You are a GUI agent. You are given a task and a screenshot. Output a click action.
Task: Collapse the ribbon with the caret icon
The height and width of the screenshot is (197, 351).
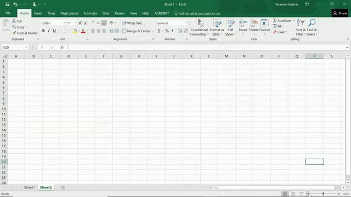[x=347, y=39]
